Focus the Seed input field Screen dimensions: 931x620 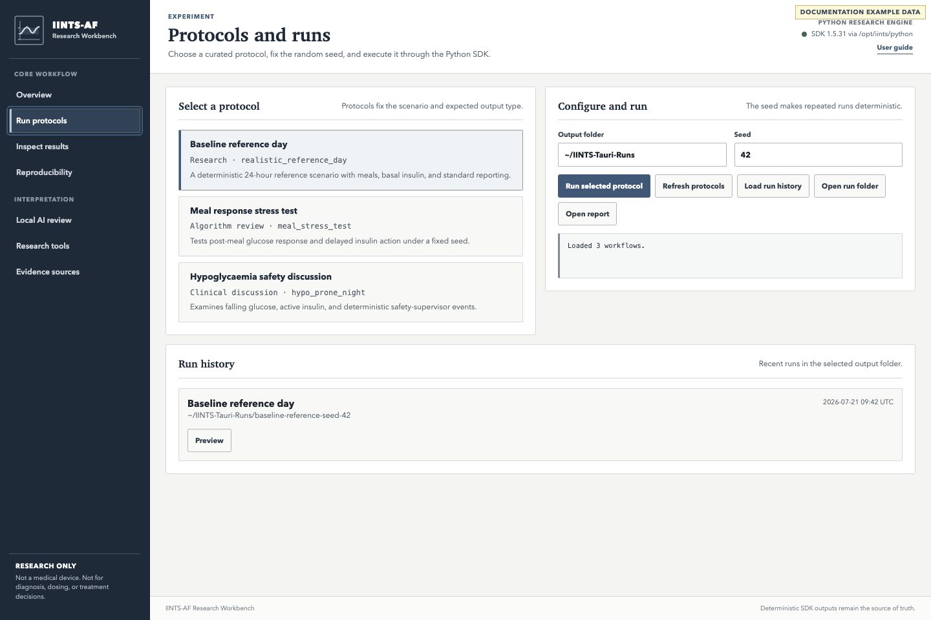[818, 155]
